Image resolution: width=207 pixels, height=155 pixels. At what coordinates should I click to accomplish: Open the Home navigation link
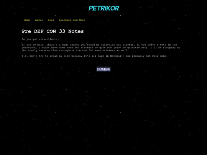[27, 20]
